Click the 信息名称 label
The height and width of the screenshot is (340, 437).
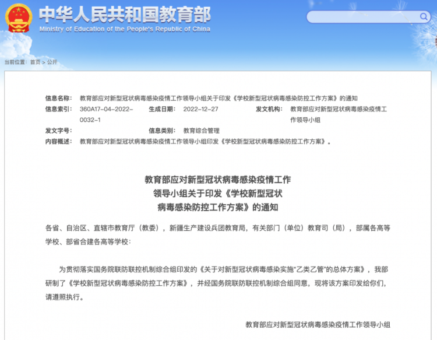click(x=58, y=98)
